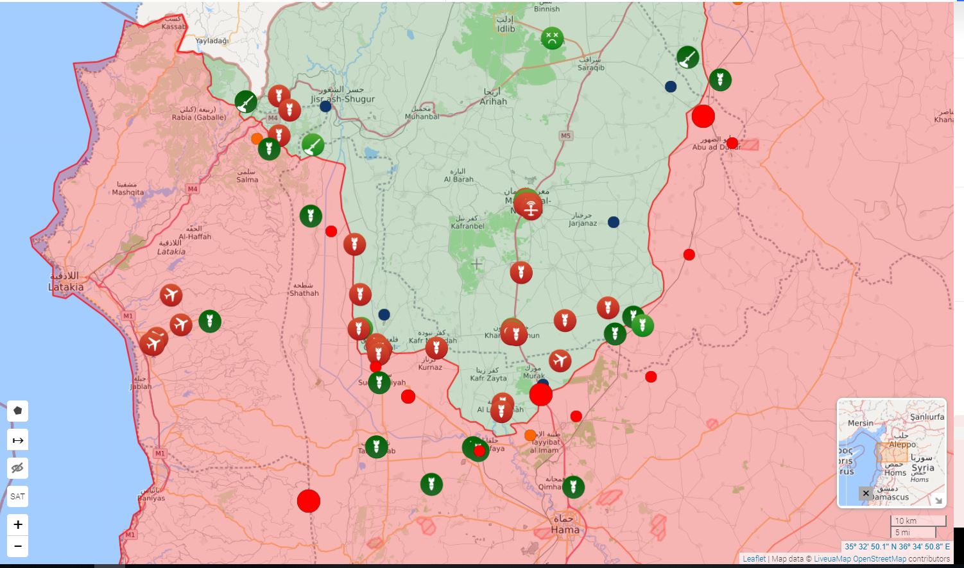Click the green sad-face marker near Idlib

pyautogui.click(x=552, y=38)
